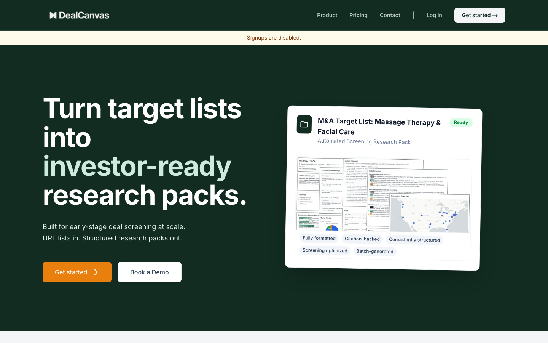This screenshot has width=548, height=343.
Task: Click the Ready status badge
Action: click(x=461, y=122)
